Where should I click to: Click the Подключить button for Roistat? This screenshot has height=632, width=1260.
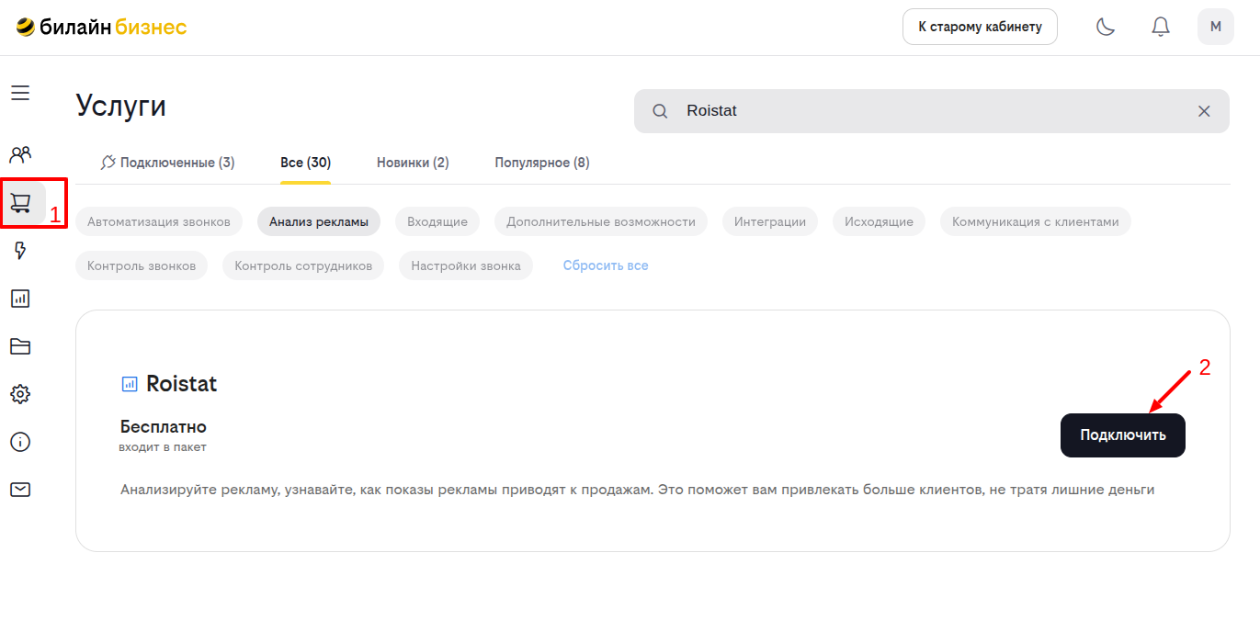coord(1123,435)
